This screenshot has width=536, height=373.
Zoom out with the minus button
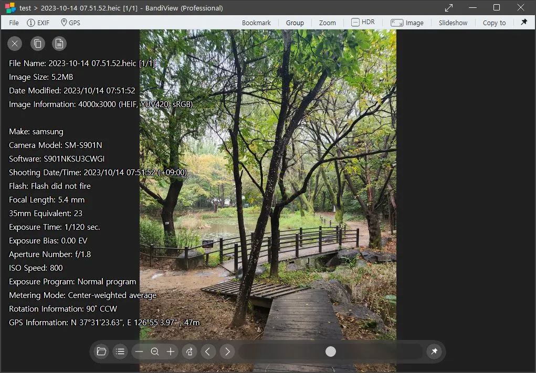pos(139,351)
